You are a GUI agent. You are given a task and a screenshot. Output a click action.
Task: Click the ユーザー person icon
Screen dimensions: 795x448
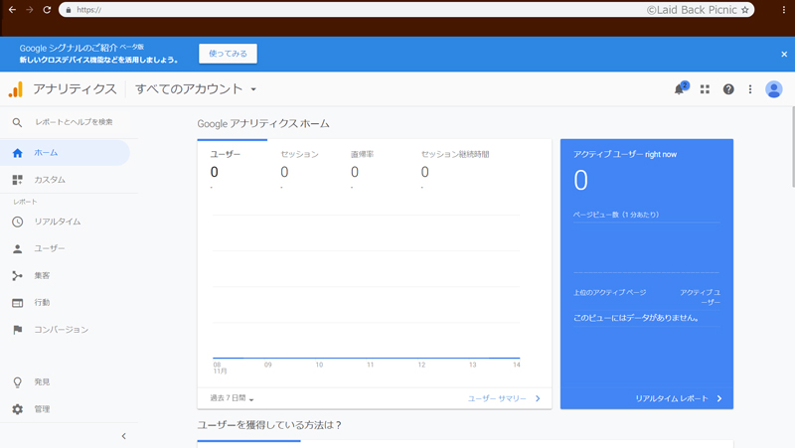(17, 248)
